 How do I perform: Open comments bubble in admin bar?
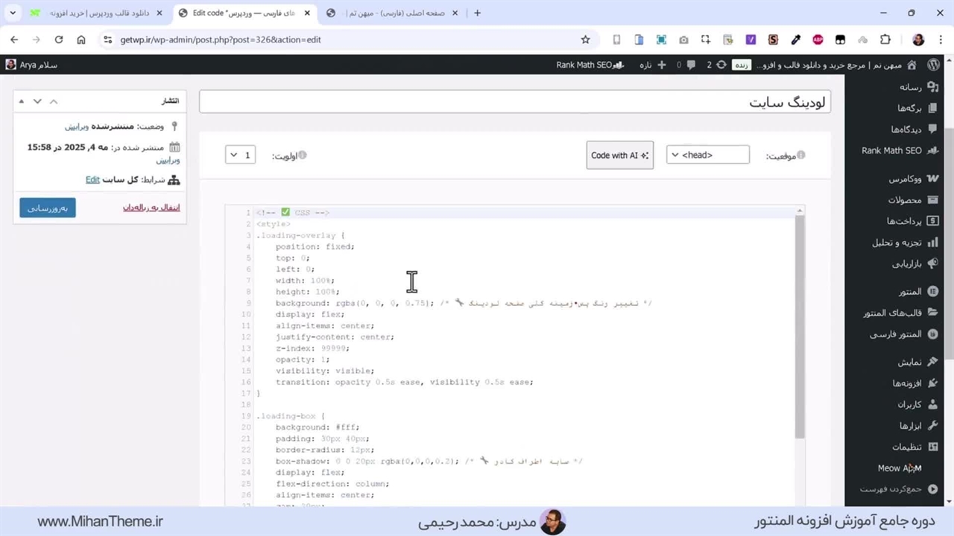point(685,65)
